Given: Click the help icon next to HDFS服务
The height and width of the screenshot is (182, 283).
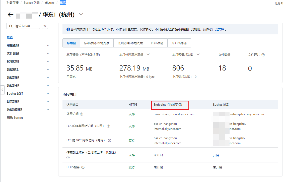Looking at the screenshot, I should tap(83, 167).
